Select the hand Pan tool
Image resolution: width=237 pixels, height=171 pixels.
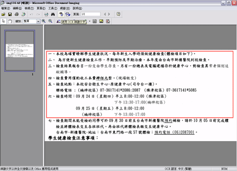(x=10, y=21)
